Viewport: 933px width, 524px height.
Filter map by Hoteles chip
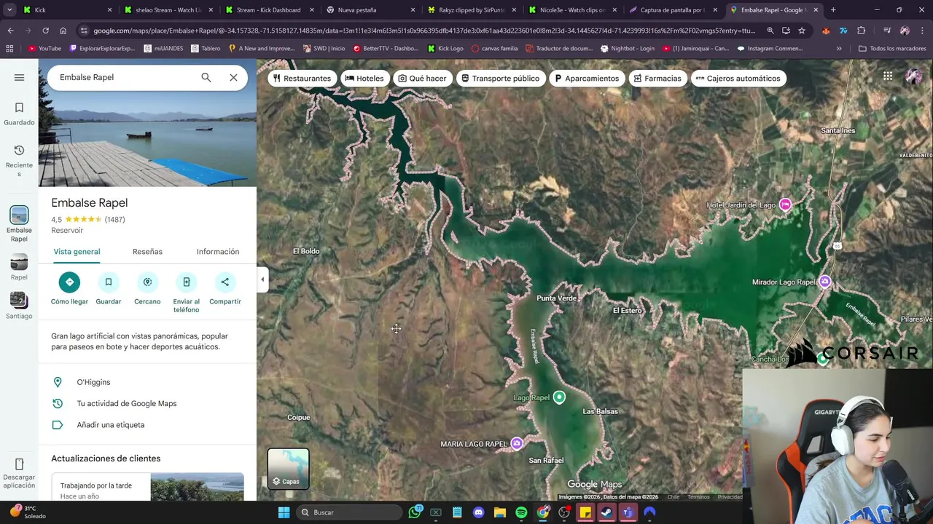tap(364, 79)
